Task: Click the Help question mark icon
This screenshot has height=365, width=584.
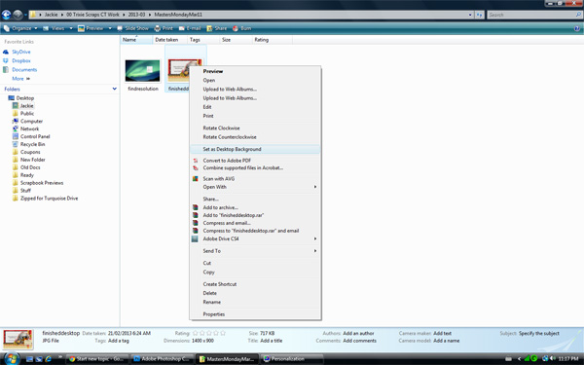Action: [577, 28]
